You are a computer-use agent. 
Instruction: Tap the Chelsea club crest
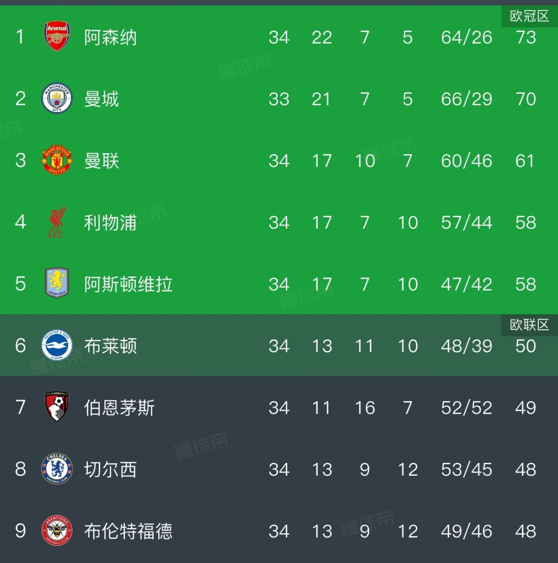click(x=57, y=469)
